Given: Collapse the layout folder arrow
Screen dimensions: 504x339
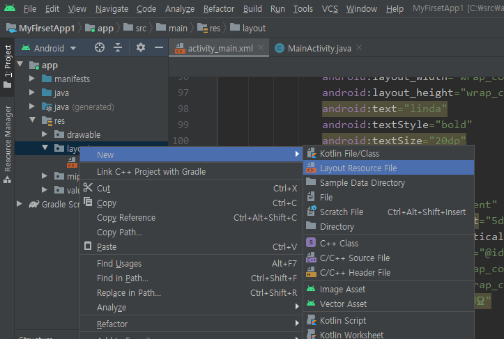Looking at the screenshot, I should click(x=45, y=148).
